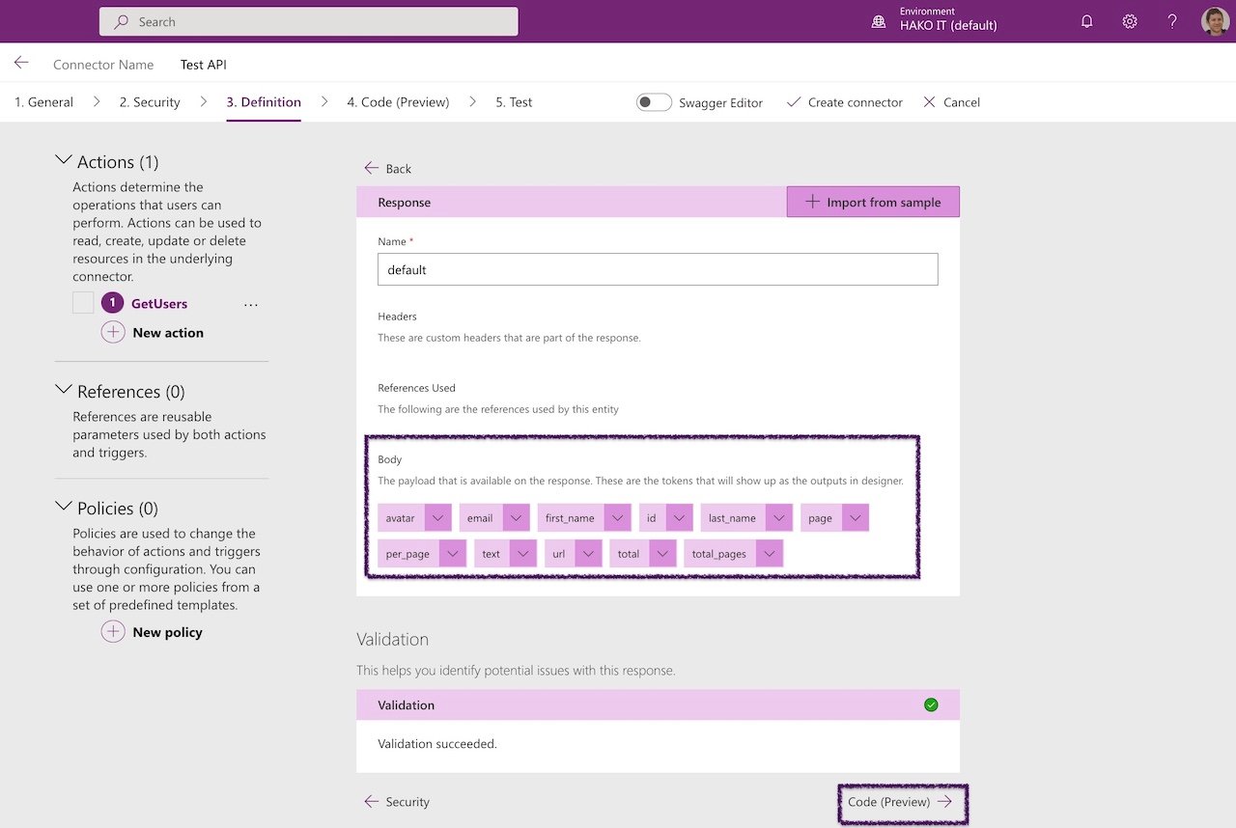Go to the 5. Test step

click(514, 102)
